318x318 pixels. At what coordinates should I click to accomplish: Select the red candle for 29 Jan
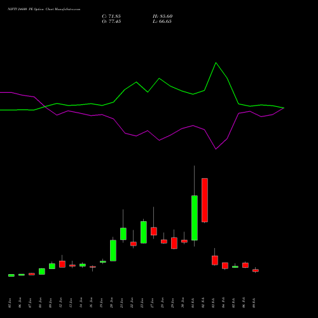(x=174, y=243)
